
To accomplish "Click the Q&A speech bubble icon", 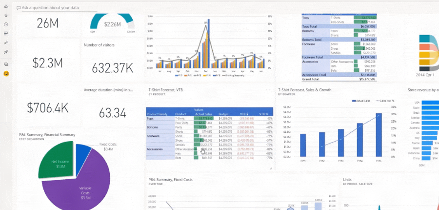I will click(x=19, y=8).
